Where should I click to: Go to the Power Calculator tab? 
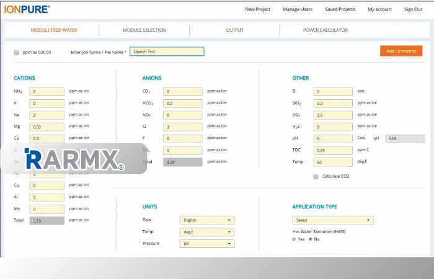(x=324, y=30)
